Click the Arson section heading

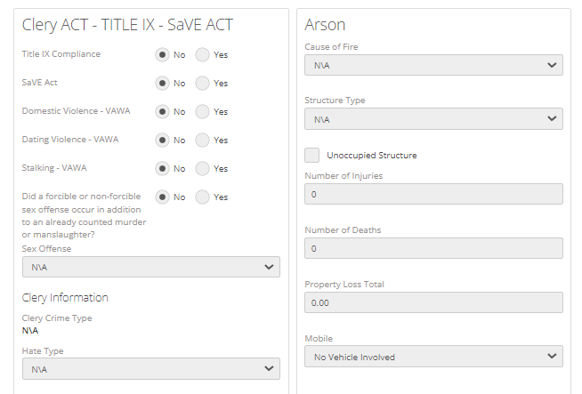coord(325,25)
